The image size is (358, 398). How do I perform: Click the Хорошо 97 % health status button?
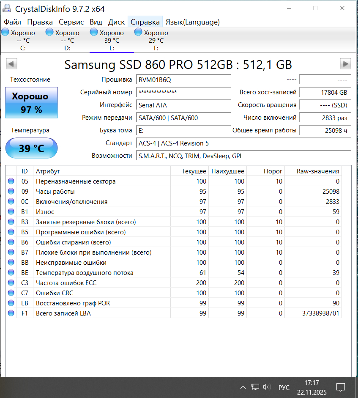click(x=31, y=102)
